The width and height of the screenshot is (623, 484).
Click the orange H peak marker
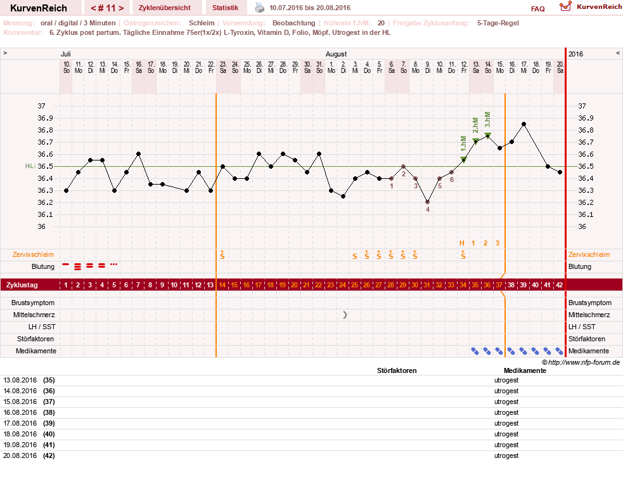tap(461, 243)
